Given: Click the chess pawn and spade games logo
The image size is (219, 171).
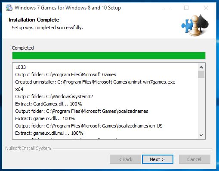Looking at the screenshot, I should point(195,25).
